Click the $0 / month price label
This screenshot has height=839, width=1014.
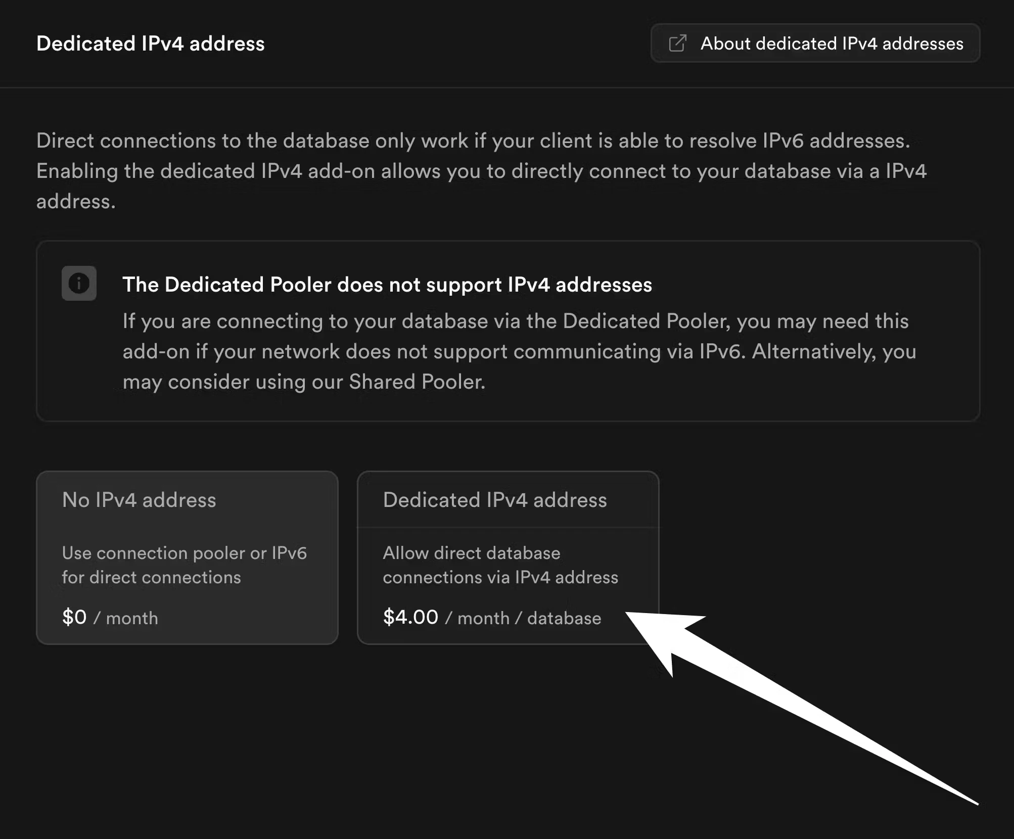[109, 617]
